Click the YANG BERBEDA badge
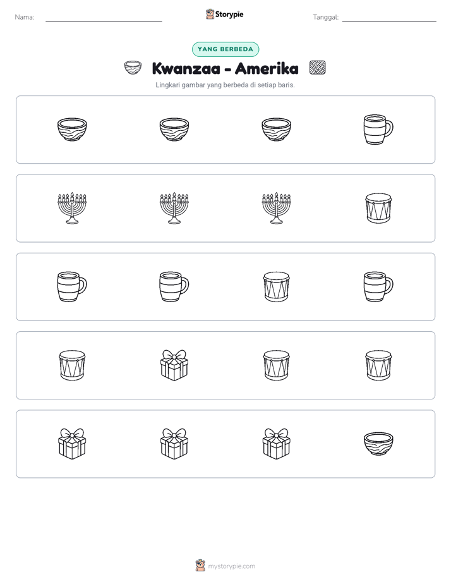 [x=225, y=49]
